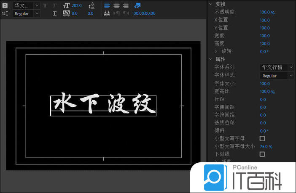Collapse the 变换 section
296x193 pixels.
tap(211, 4)
